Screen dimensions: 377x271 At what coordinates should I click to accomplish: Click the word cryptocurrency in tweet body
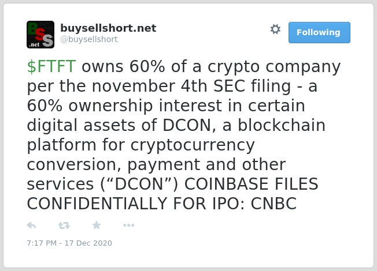193,145
